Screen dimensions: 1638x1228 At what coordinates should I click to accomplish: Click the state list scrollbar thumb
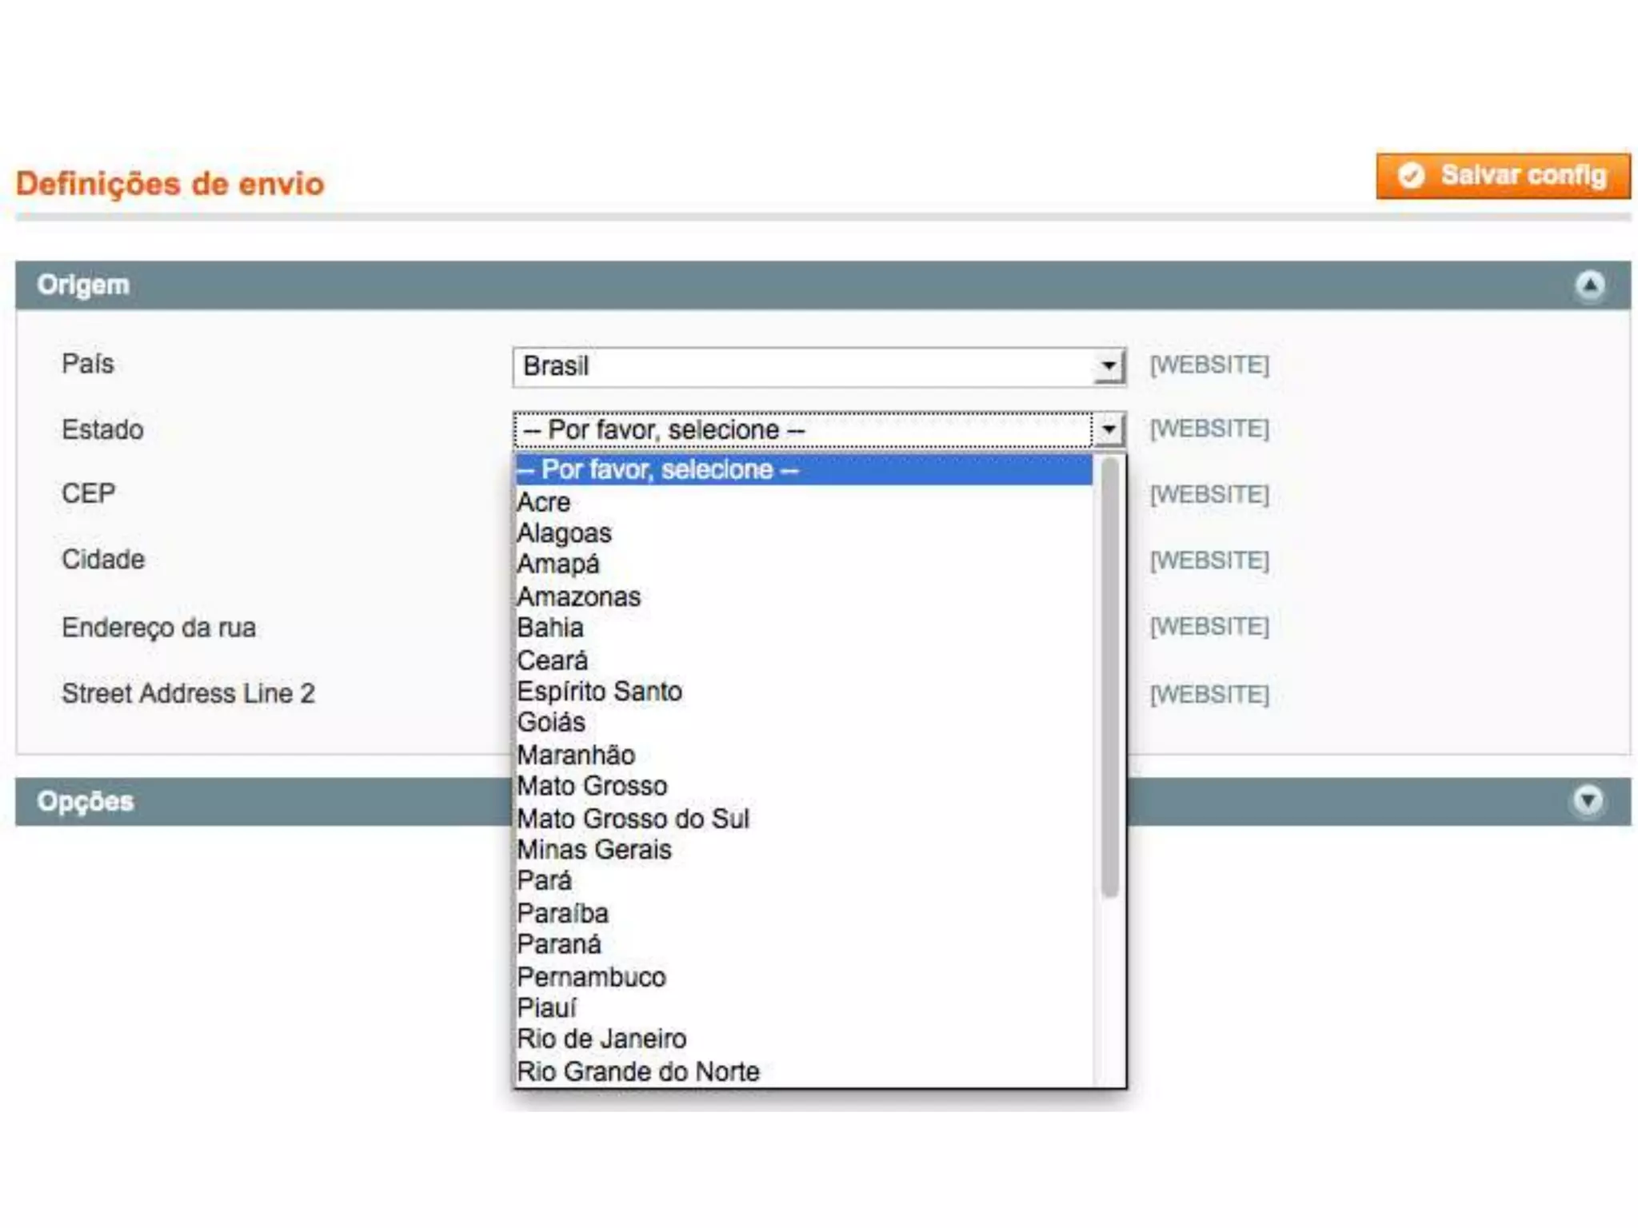pos(1109,676)
